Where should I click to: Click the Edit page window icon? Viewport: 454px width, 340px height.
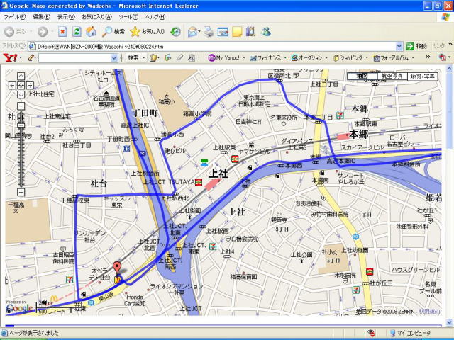pos(223,31)
